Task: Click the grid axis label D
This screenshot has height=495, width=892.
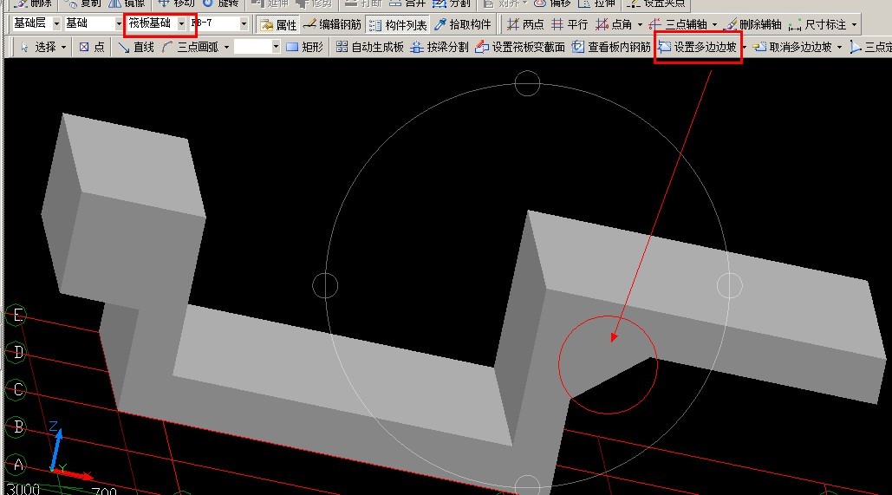Action: pos(17,352)
